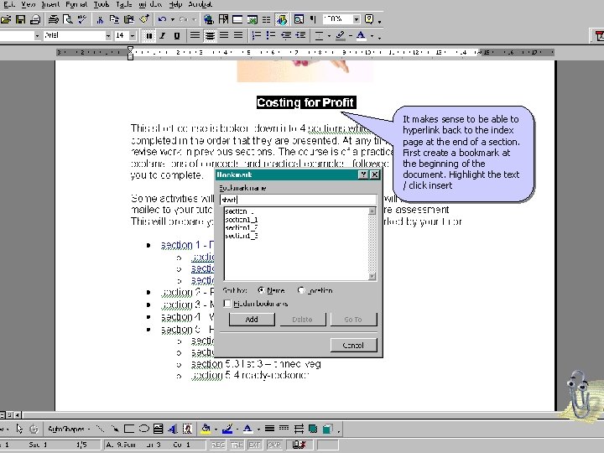604x453 pixels.
Task: Open the Highlight color dropdown arrow
Action: point(351,36)
